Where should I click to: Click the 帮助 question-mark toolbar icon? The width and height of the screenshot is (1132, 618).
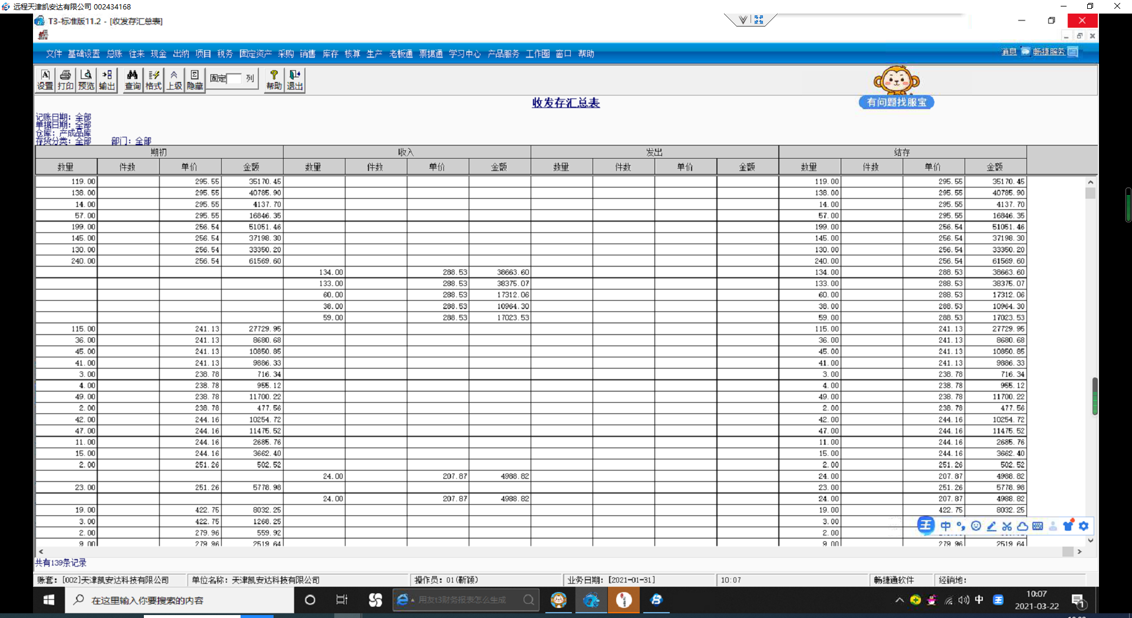point(274,80)
